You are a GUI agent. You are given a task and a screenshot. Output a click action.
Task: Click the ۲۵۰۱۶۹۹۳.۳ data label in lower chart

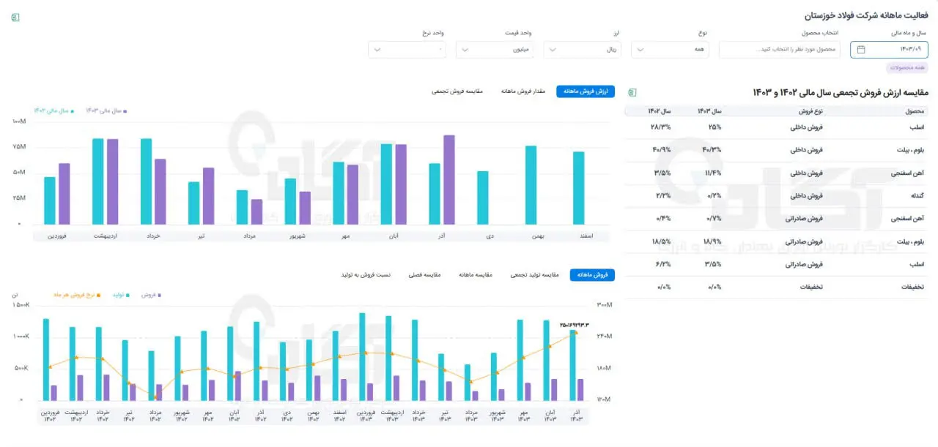[575, 324]
